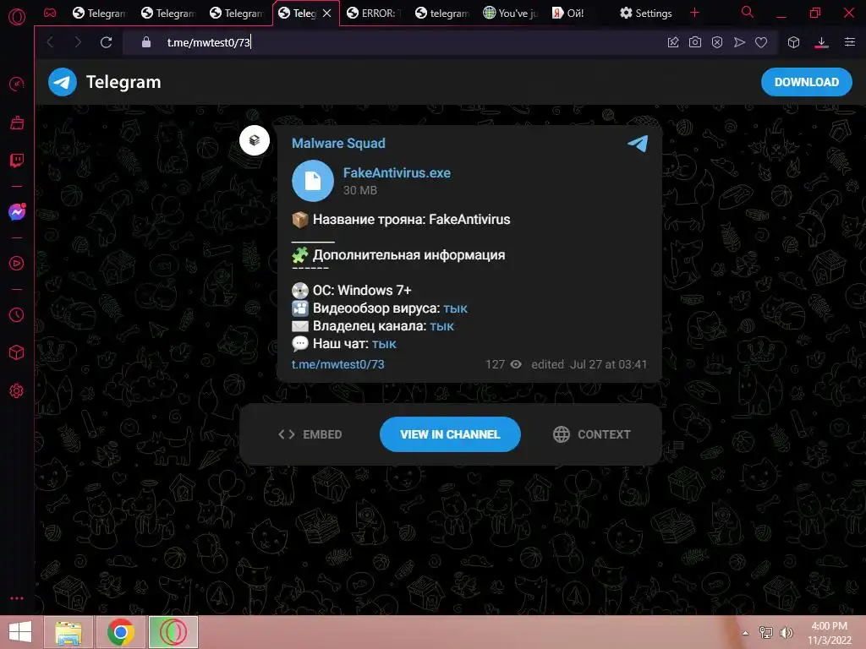Close the active Telegram tab
This screenshot has height=649, width=866.
pyautogui.click(x=327, y=14)
